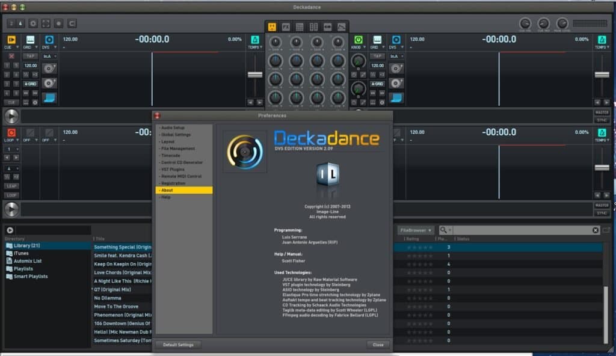Viewport: 616px width, 356px height.
Task: Click the fullscreen icon in top toolbar
Action: 46,23
